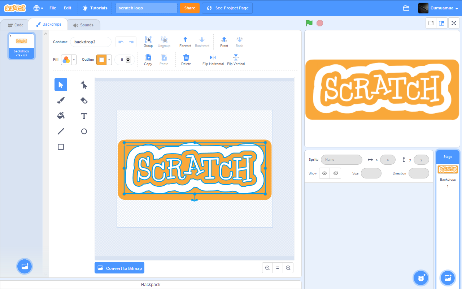Expand the Oumuamua account menu
The height and width of the screenshot is (289, 462).
click(x=438, y=8)
